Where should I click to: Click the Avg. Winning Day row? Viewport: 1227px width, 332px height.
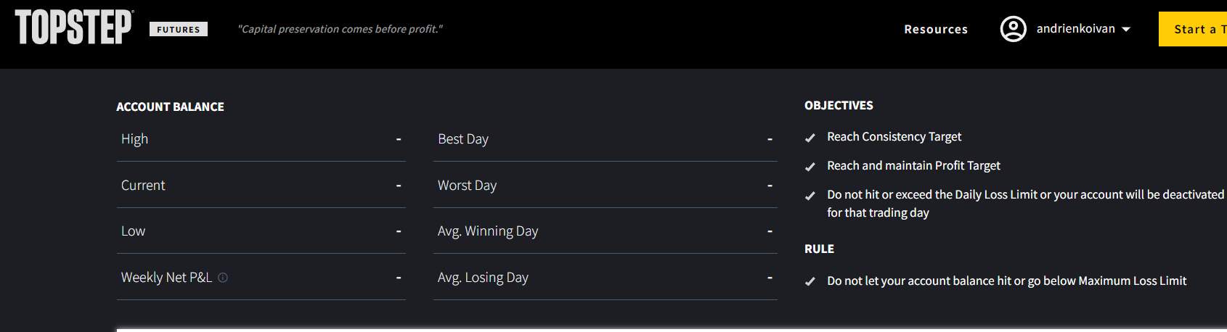(x=606, y=231)
